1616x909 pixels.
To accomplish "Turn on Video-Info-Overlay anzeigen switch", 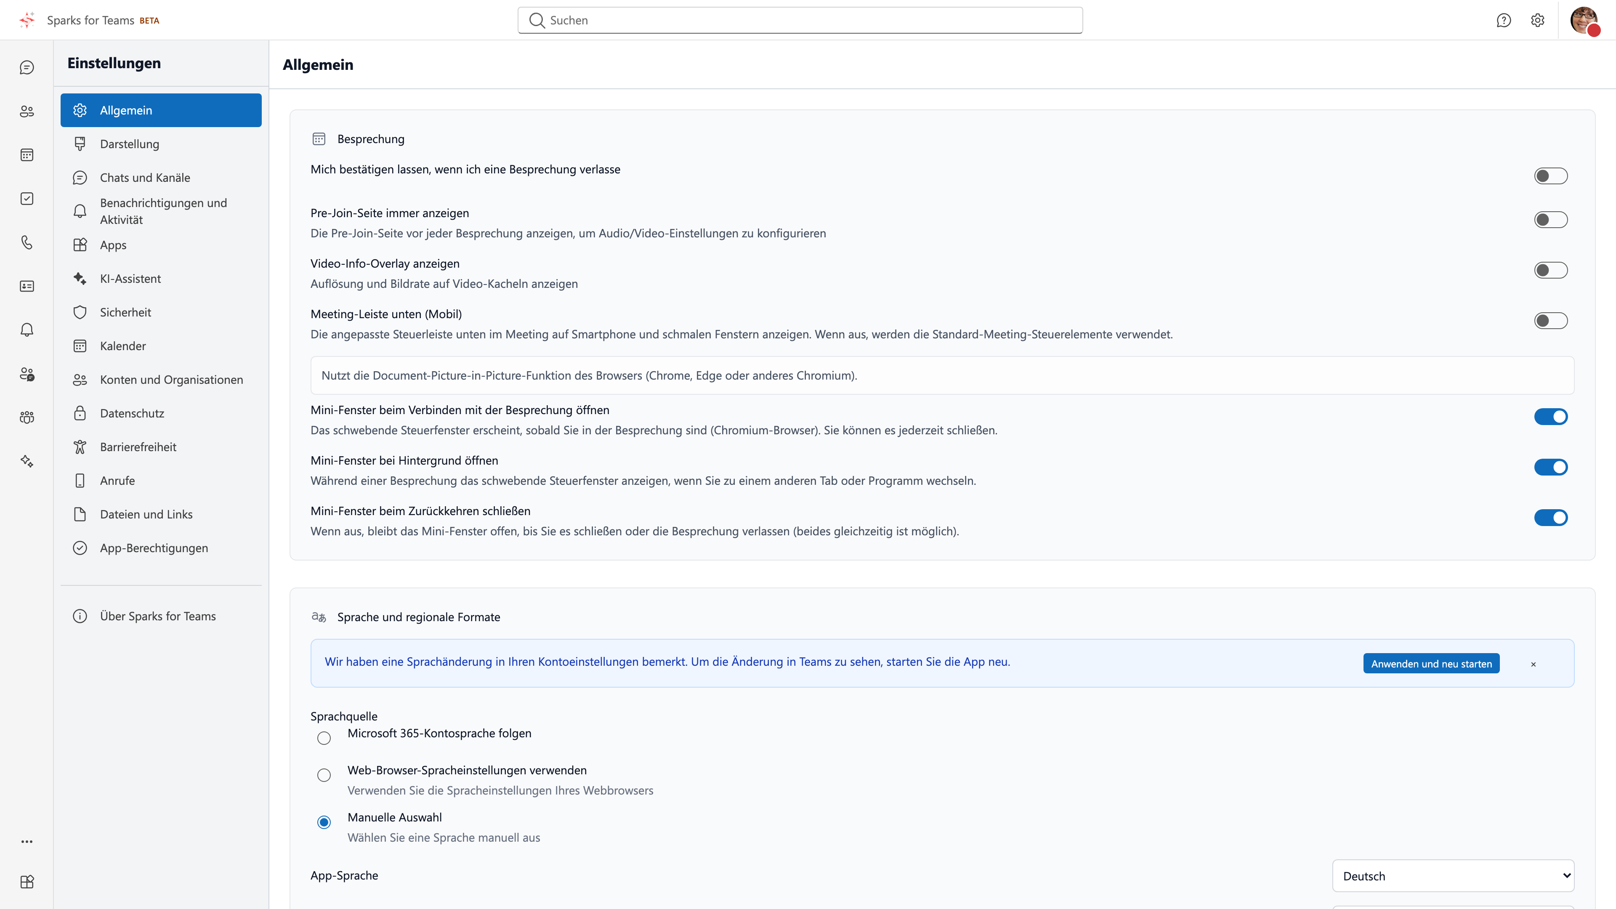I will coord(1551,270).
